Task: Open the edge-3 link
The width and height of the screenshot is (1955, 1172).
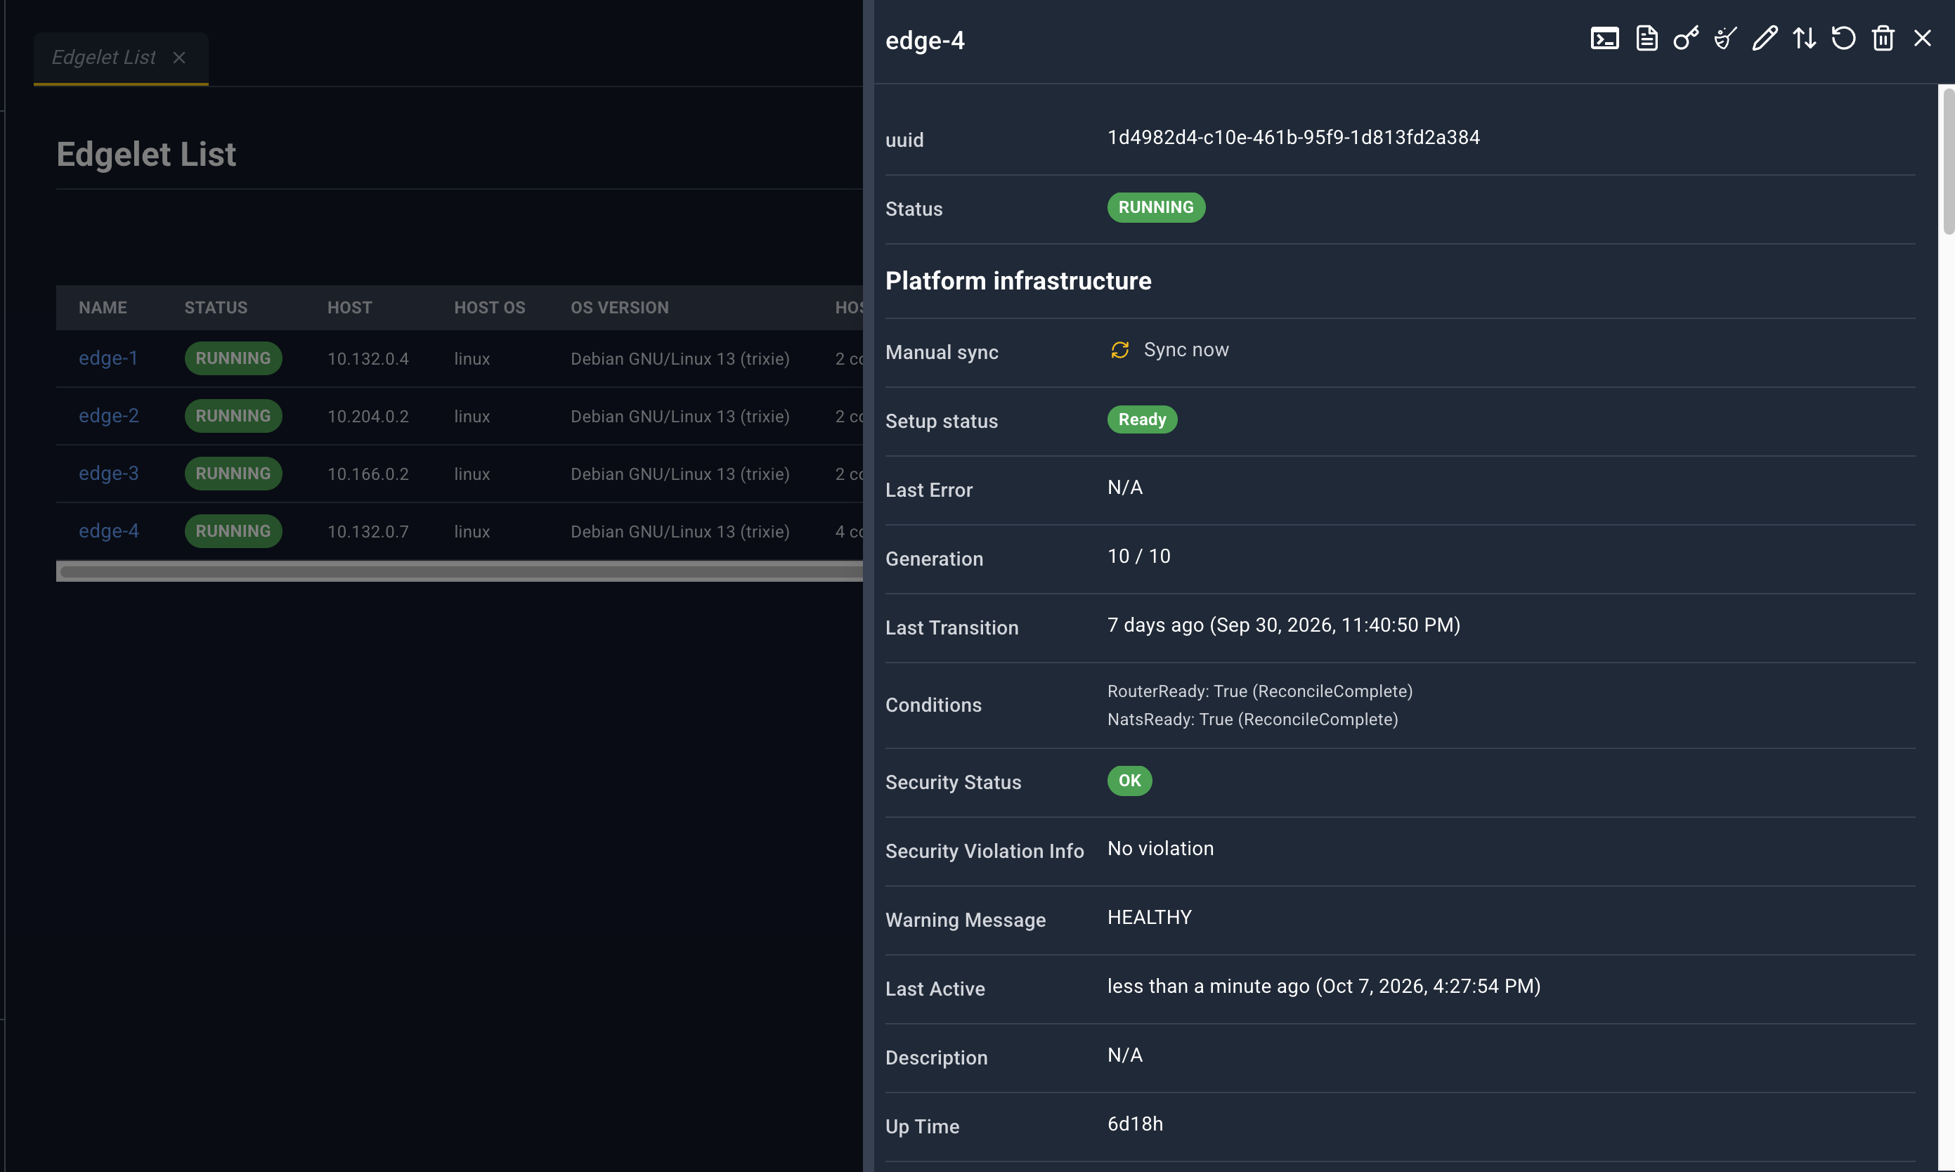Action: 109,474
